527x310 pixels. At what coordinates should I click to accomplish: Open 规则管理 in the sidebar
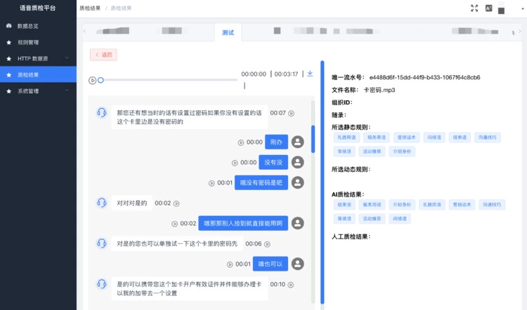28,42
